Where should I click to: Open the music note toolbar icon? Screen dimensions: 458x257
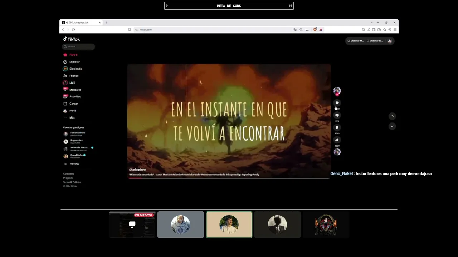(x=369, y=30)
